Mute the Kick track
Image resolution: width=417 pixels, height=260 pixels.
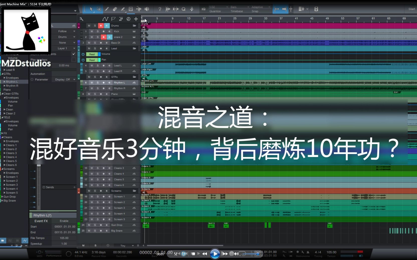92,31
